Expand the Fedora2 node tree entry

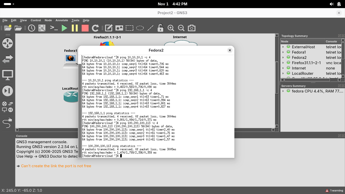(x=283, y=58)
